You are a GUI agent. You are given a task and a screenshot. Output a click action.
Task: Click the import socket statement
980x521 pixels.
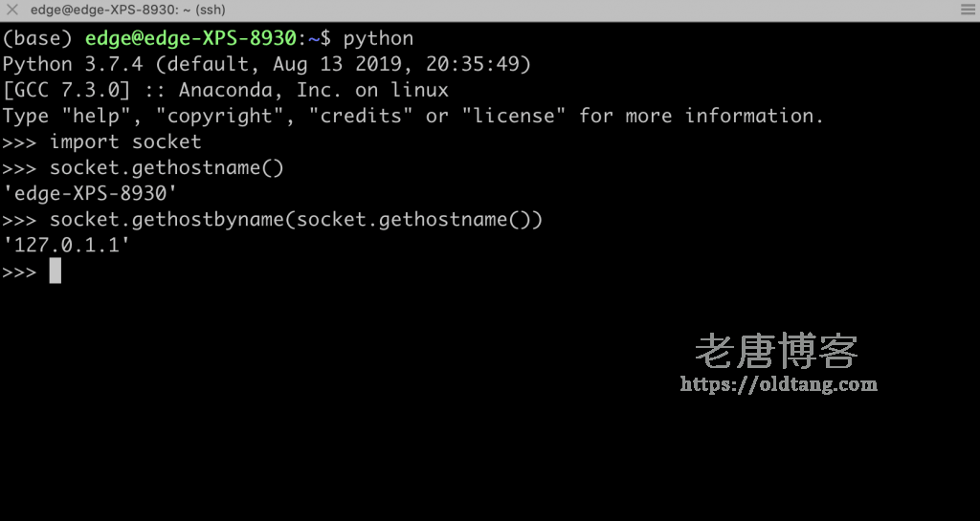[x=125, y=142]
